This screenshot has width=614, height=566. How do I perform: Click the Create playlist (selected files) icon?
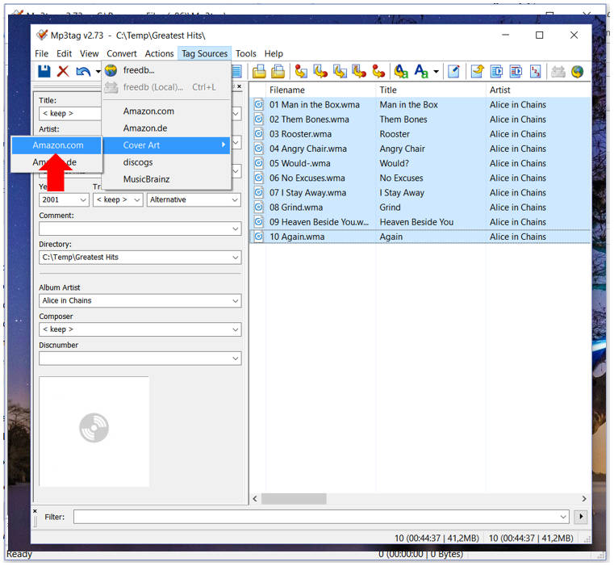pos(516,71)
